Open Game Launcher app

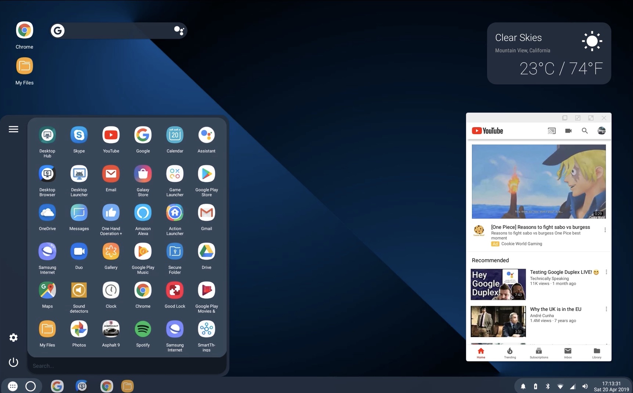coord(175,174)
